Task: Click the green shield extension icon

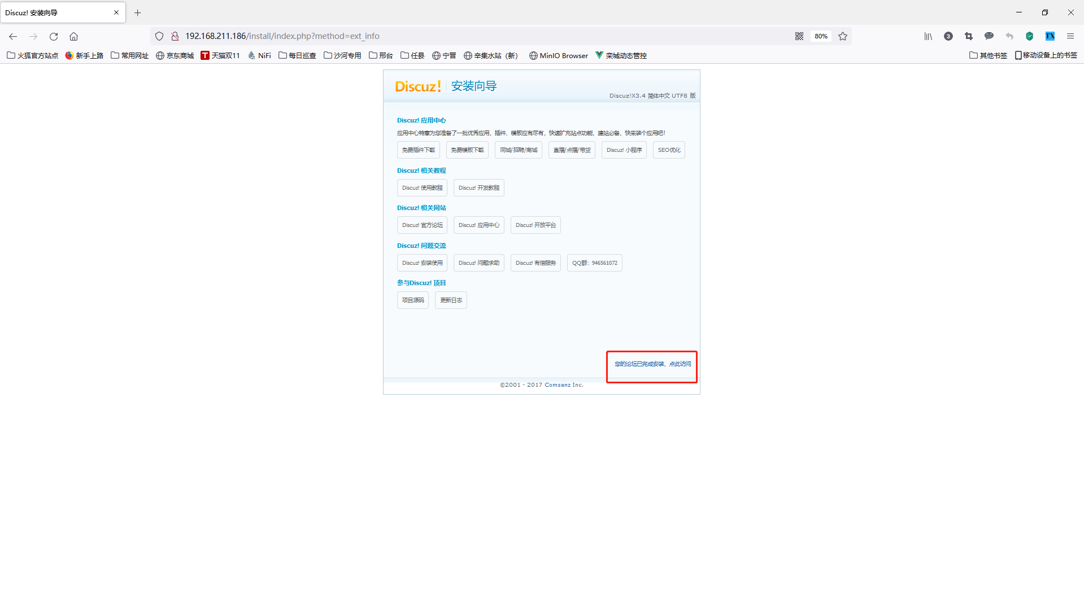Action: point(1030,36)
